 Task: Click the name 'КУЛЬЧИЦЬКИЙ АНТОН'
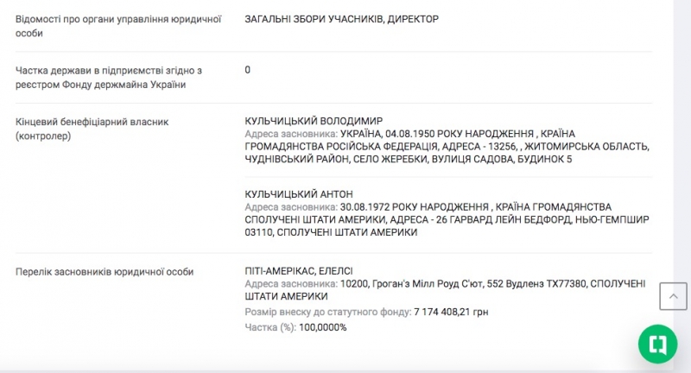pyautogui.click(x=299, y=194)
